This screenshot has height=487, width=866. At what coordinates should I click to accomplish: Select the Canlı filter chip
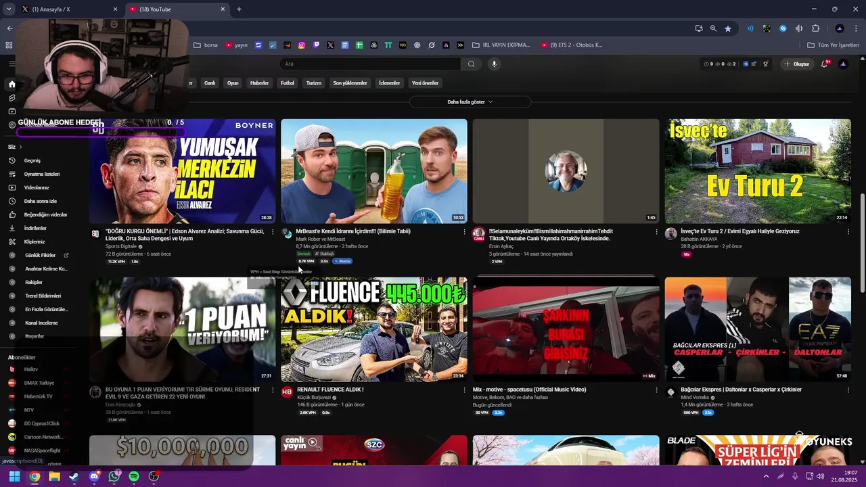[210, 83]
